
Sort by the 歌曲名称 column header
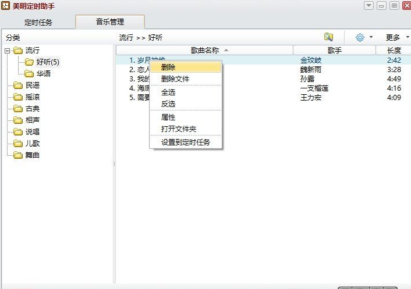click(205, 51)
